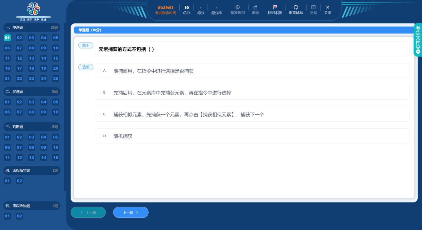Close the exam with 关闭
The image size is (422, 230).
pos(328,10)
